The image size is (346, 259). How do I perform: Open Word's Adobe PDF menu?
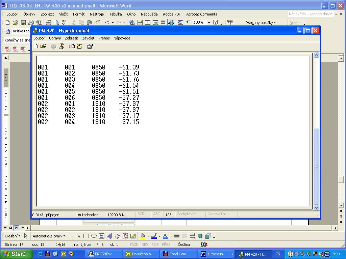point(172,14)
